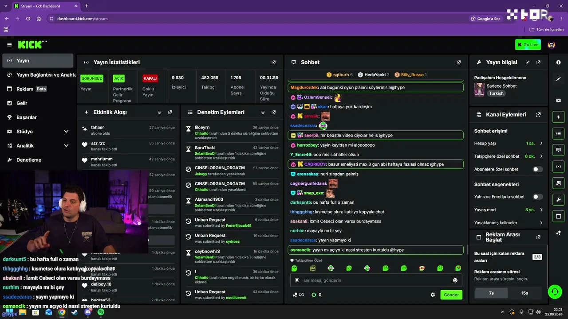Screen dimensions: 568x319
Task: Edit stream info with pencil icon
Action: pyautogui.click(x=528, y=62)
